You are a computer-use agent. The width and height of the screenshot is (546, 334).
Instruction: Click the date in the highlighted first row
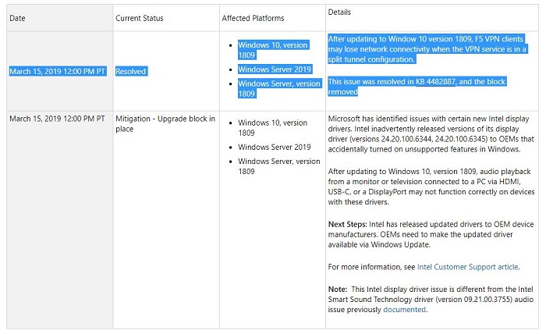[x=57, y=71]
